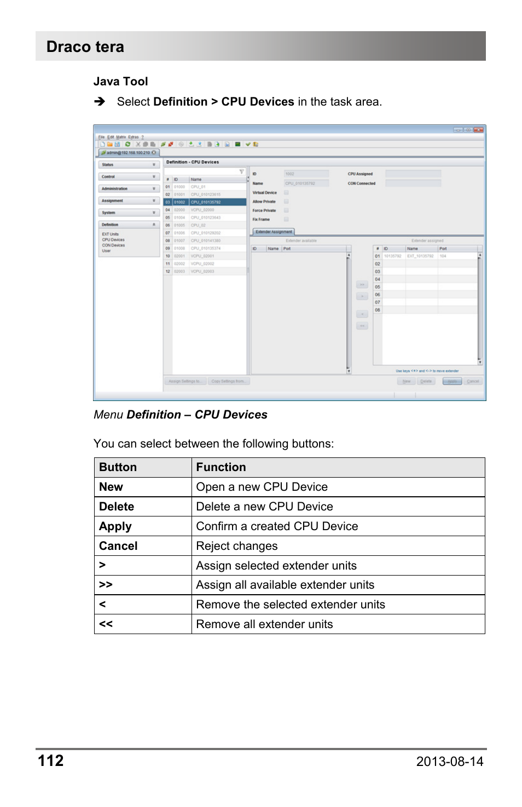This screenshot has height=807, width=522.
Task: Open the Edit menu
Action: click(111, 137)
